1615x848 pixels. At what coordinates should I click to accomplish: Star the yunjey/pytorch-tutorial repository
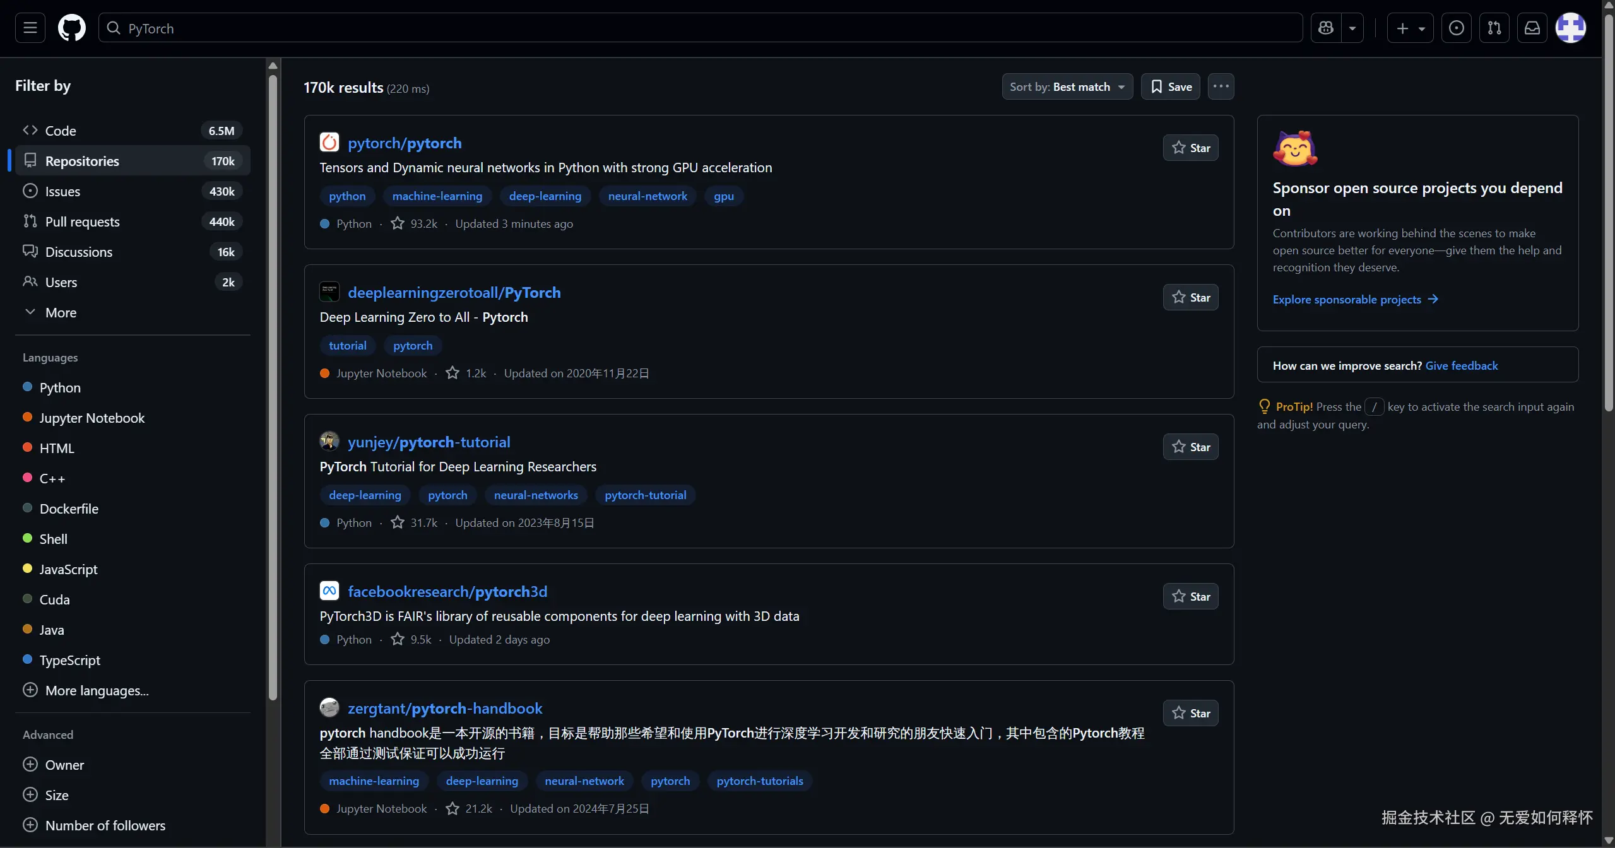pos(1190,447)
